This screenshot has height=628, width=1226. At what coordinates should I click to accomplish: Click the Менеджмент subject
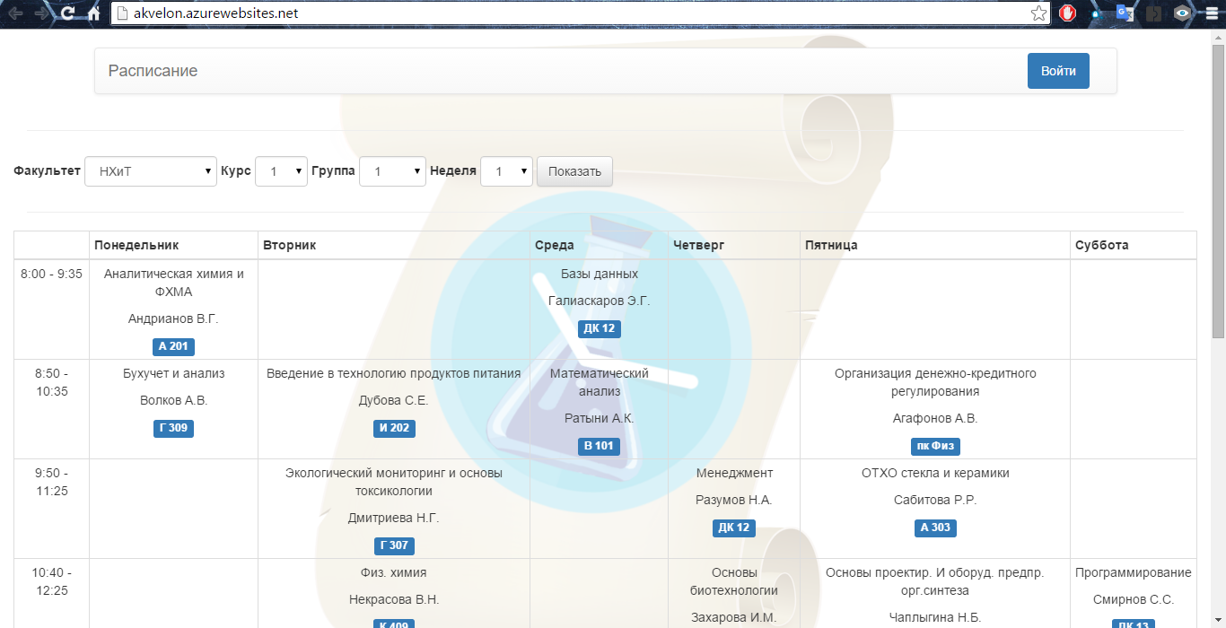pos(734,474)
